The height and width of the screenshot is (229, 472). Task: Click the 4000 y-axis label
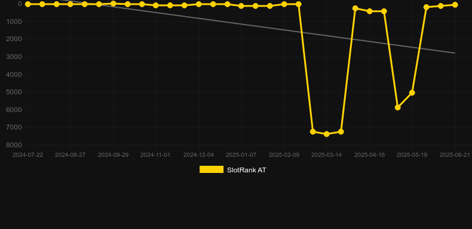tap(14, 75)
